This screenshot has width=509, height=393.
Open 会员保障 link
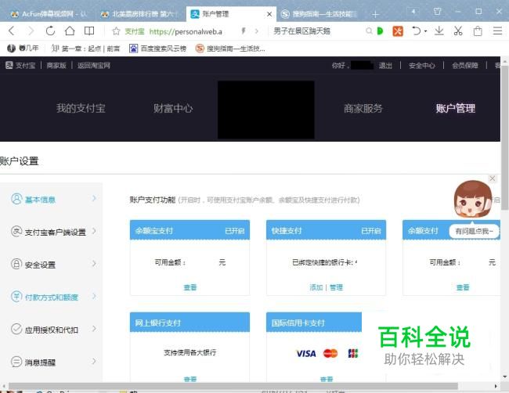[465, 66]
